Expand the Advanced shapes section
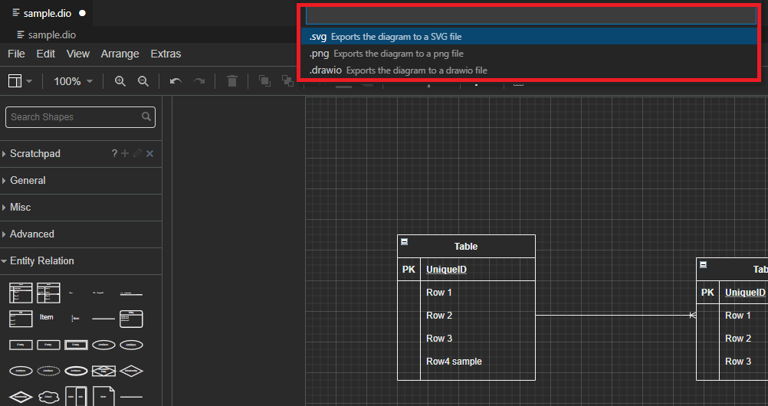Screen dimensions: 768x406 coord(31,234)
